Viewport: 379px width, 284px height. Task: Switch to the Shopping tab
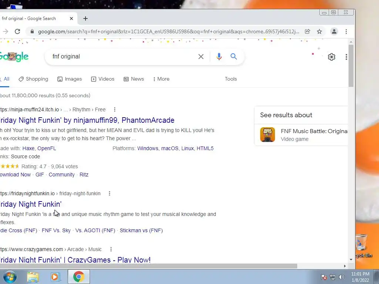coord(33,79)
